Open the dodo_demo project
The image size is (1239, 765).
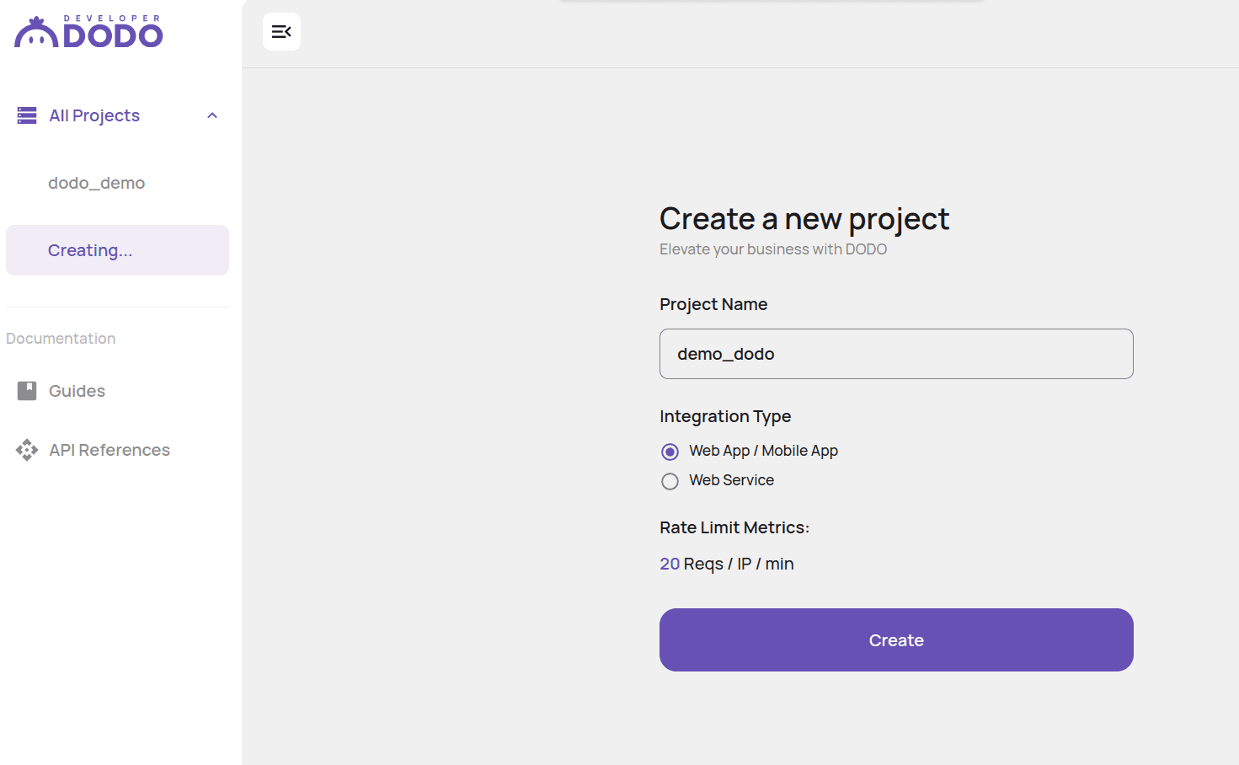(x=96, y=183)
